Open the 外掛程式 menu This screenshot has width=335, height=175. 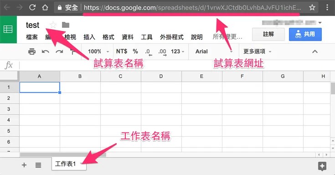point(172,37)
